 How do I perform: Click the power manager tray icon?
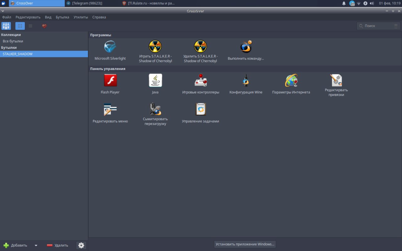tap(366, 3)
